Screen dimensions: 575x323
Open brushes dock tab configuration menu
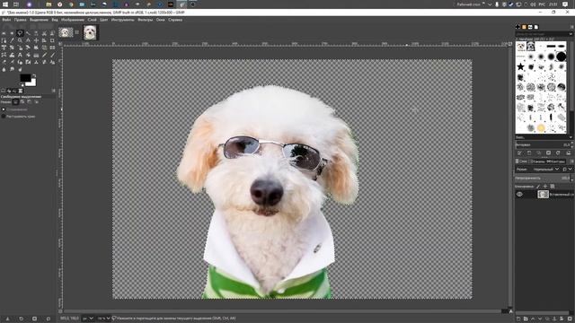(x=571, y=27)
